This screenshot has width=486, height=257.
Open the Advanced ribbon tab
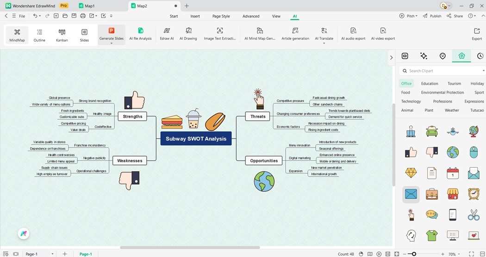coord(251,16)
